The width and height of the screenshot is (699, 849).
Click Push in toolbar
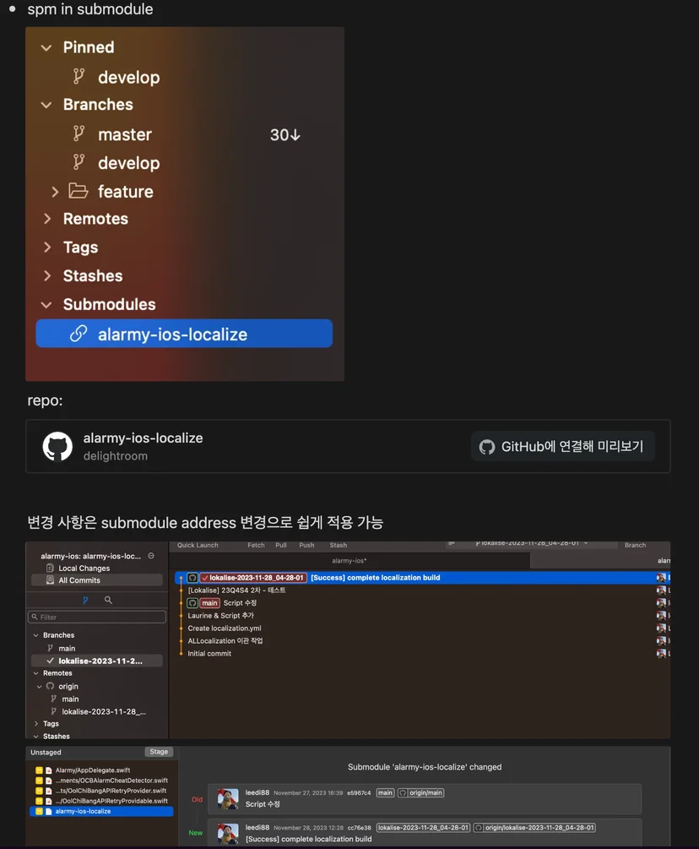point(306,545)
